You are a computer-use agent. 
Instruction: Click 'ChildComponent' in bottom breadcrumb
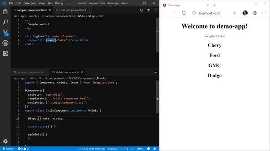pos(81,78)
